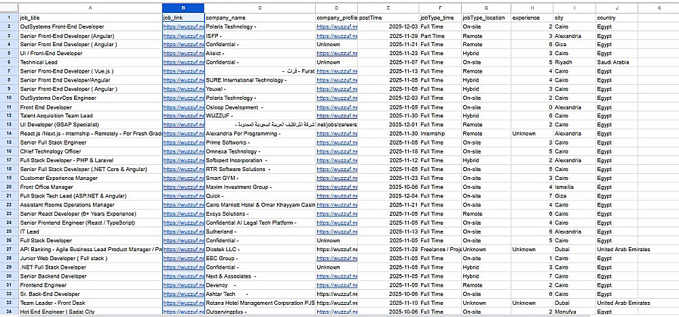Select row 27 header number
The height and width of the screenshot is (317, 679).
pyautogui.click(x=9, y=249)
